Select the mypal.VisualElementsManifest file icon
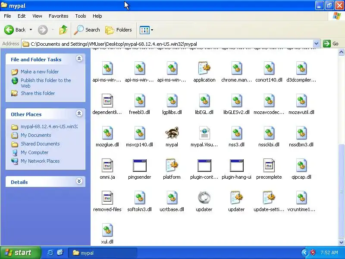This screenshot has width=345, height=259. pos(204,133)
